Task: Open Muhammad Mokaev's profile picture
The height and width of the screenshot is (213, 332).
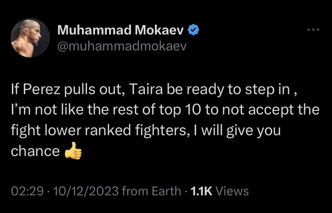Action: pos(30,38)
